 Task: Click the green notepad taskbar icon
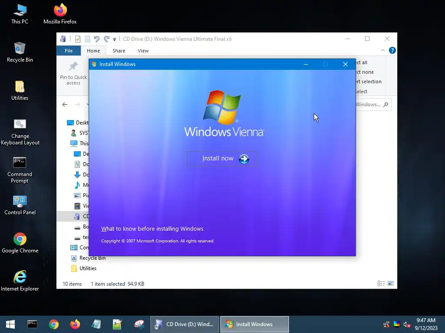click(x=117, y=324)
